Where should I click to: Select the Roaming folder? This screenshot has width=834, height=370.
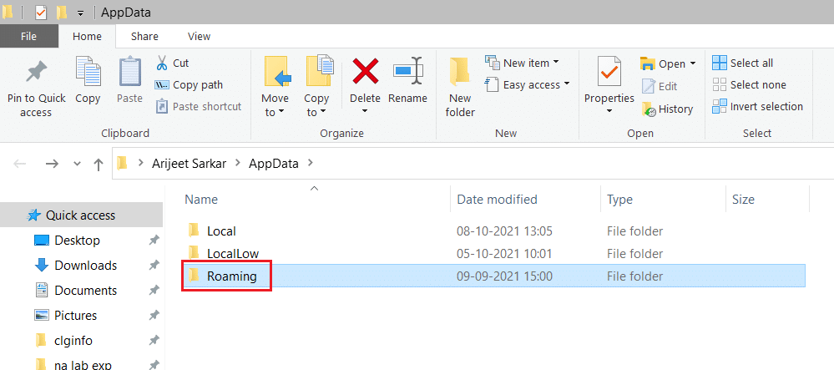pos(231,276)
